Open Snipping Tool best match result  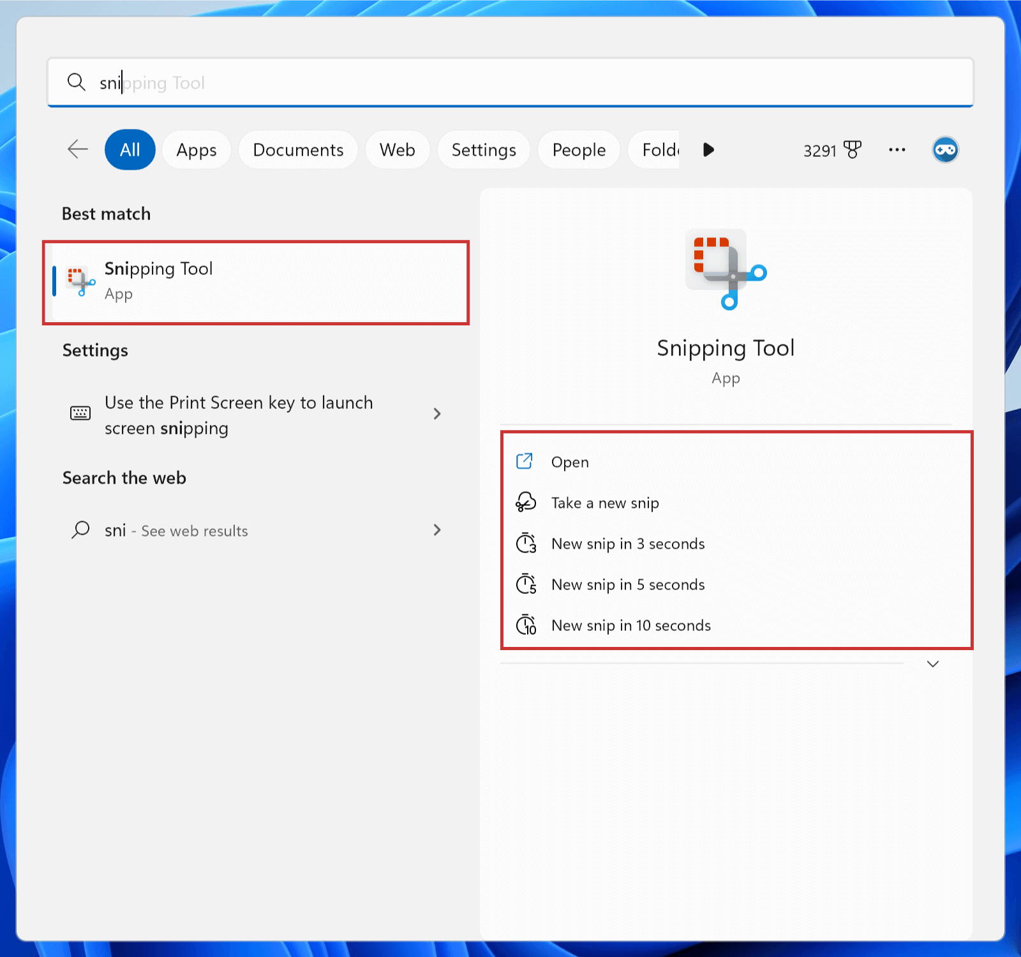click(x=256, y=282)
